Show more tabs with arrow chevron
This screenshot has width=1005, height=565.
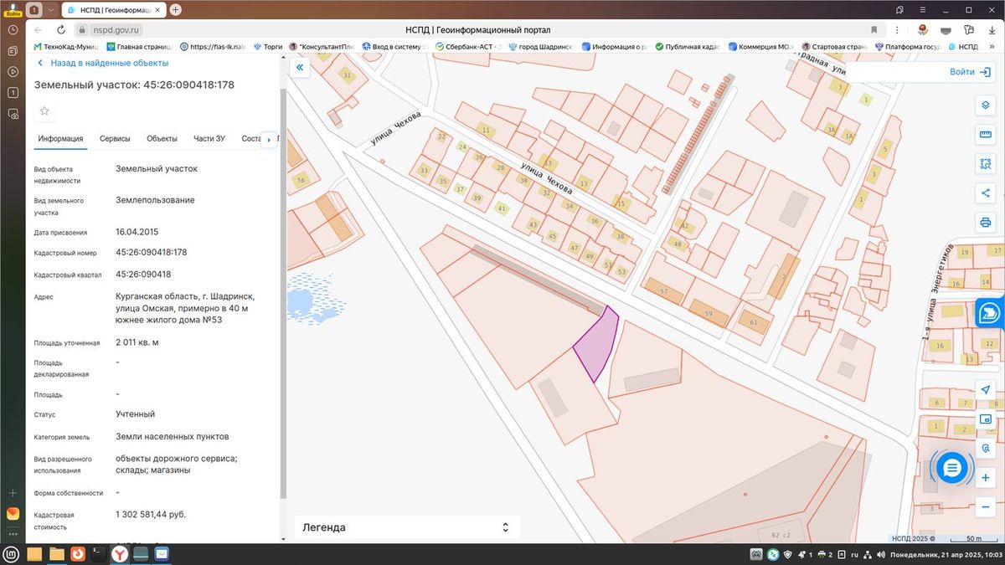pos(269,140)
